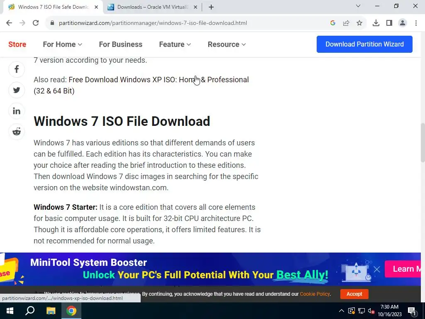Click the address bar URL field

pos(153,23)
